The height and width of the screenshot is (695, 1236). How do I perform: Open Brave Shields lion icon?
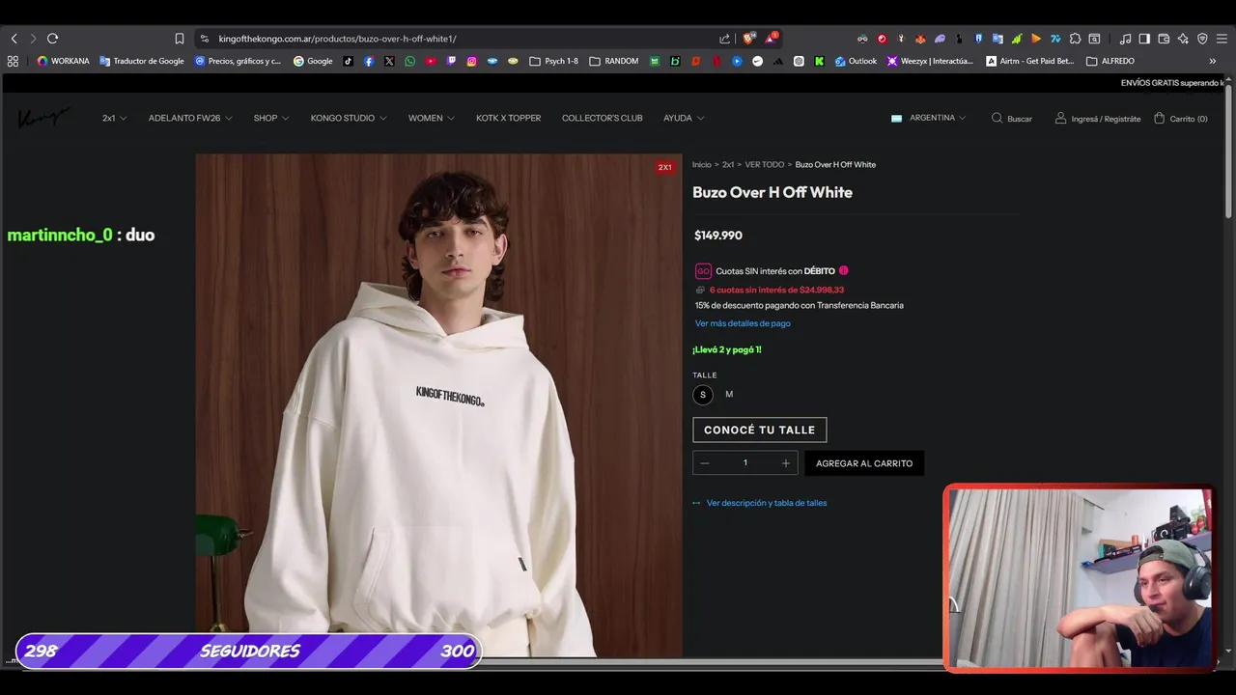pos(748,39)
